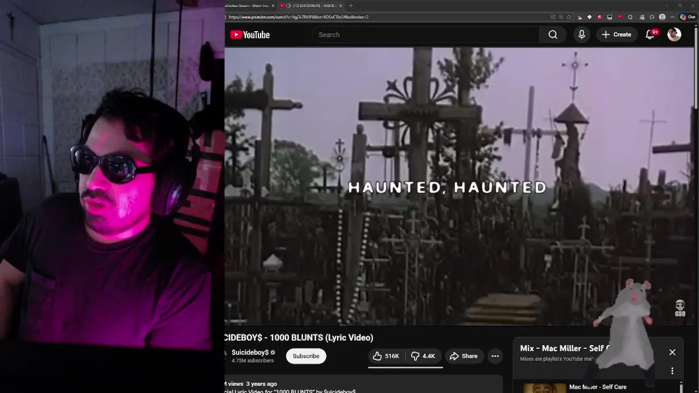Screen dimensions: 699x393
Task: Dislike the video with thumbs down
Action: point(423,356)
